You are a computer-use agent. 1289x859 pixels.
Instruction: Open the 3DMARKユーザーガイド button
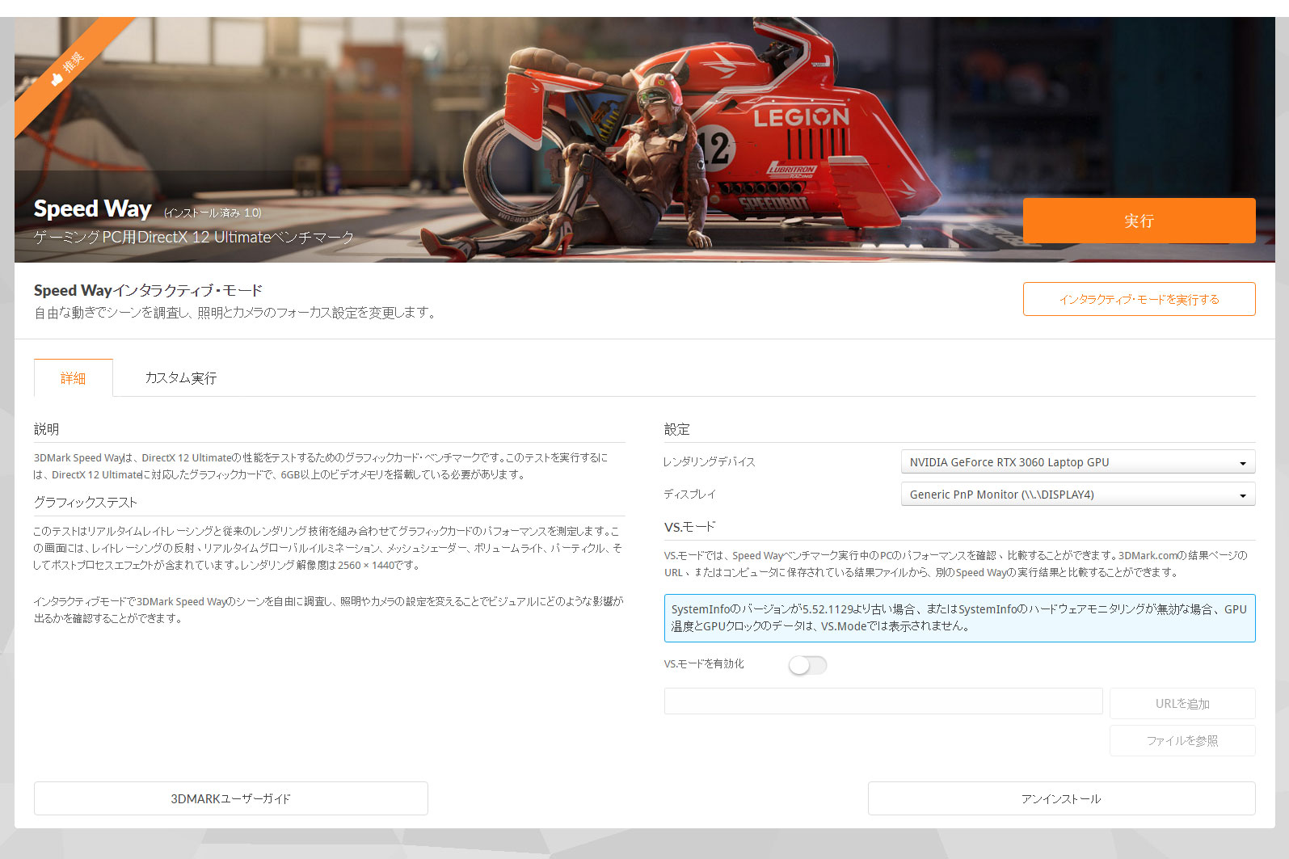pos(231,798)
